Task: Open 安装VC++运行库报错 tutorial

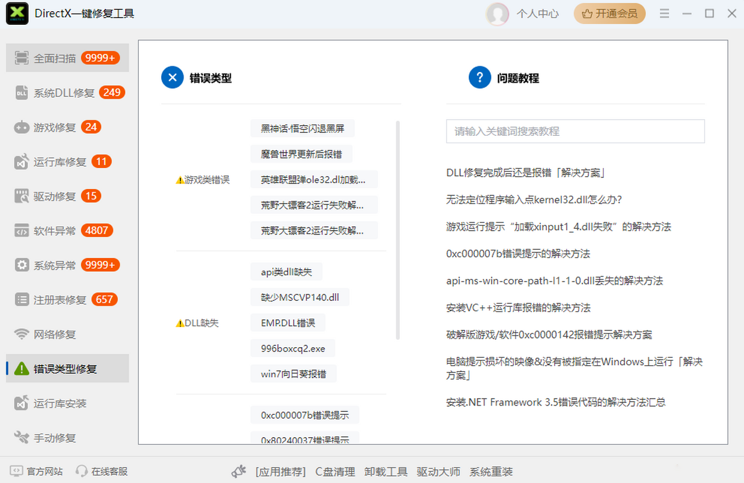Action: click(518, 308)
